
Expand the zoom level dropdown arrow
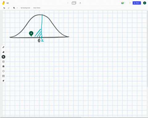click(17, 8)
